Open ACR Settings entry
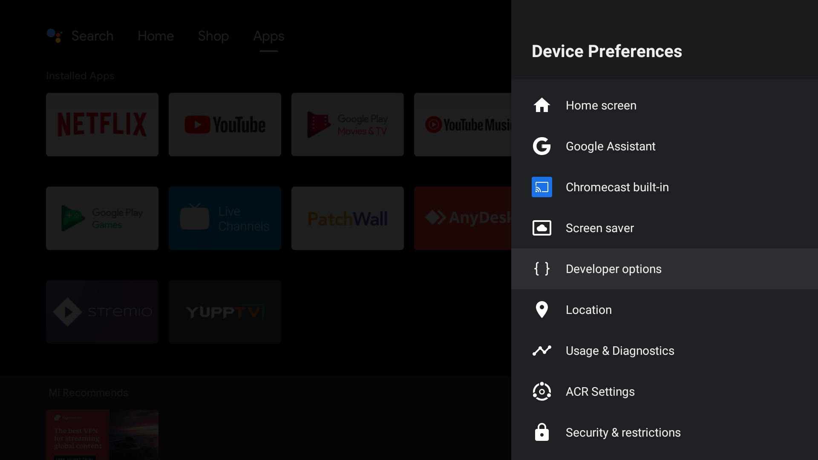The width and height of the screenshot is (818, 460). (x=665, y=391)
